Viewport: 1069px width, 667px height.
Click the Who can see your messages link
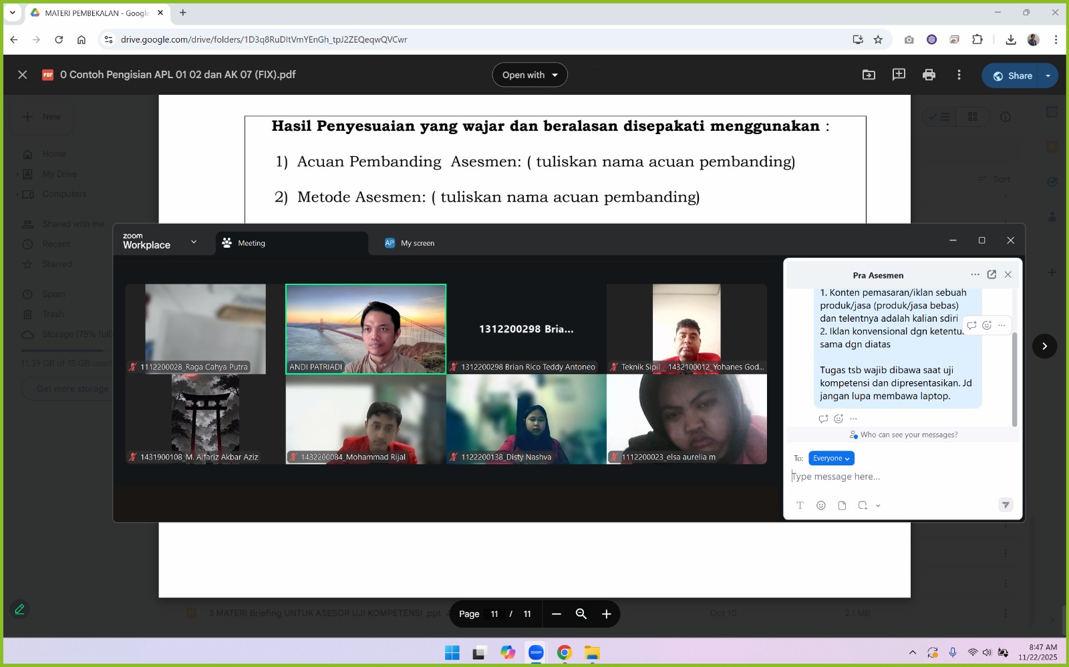(908, 435)
